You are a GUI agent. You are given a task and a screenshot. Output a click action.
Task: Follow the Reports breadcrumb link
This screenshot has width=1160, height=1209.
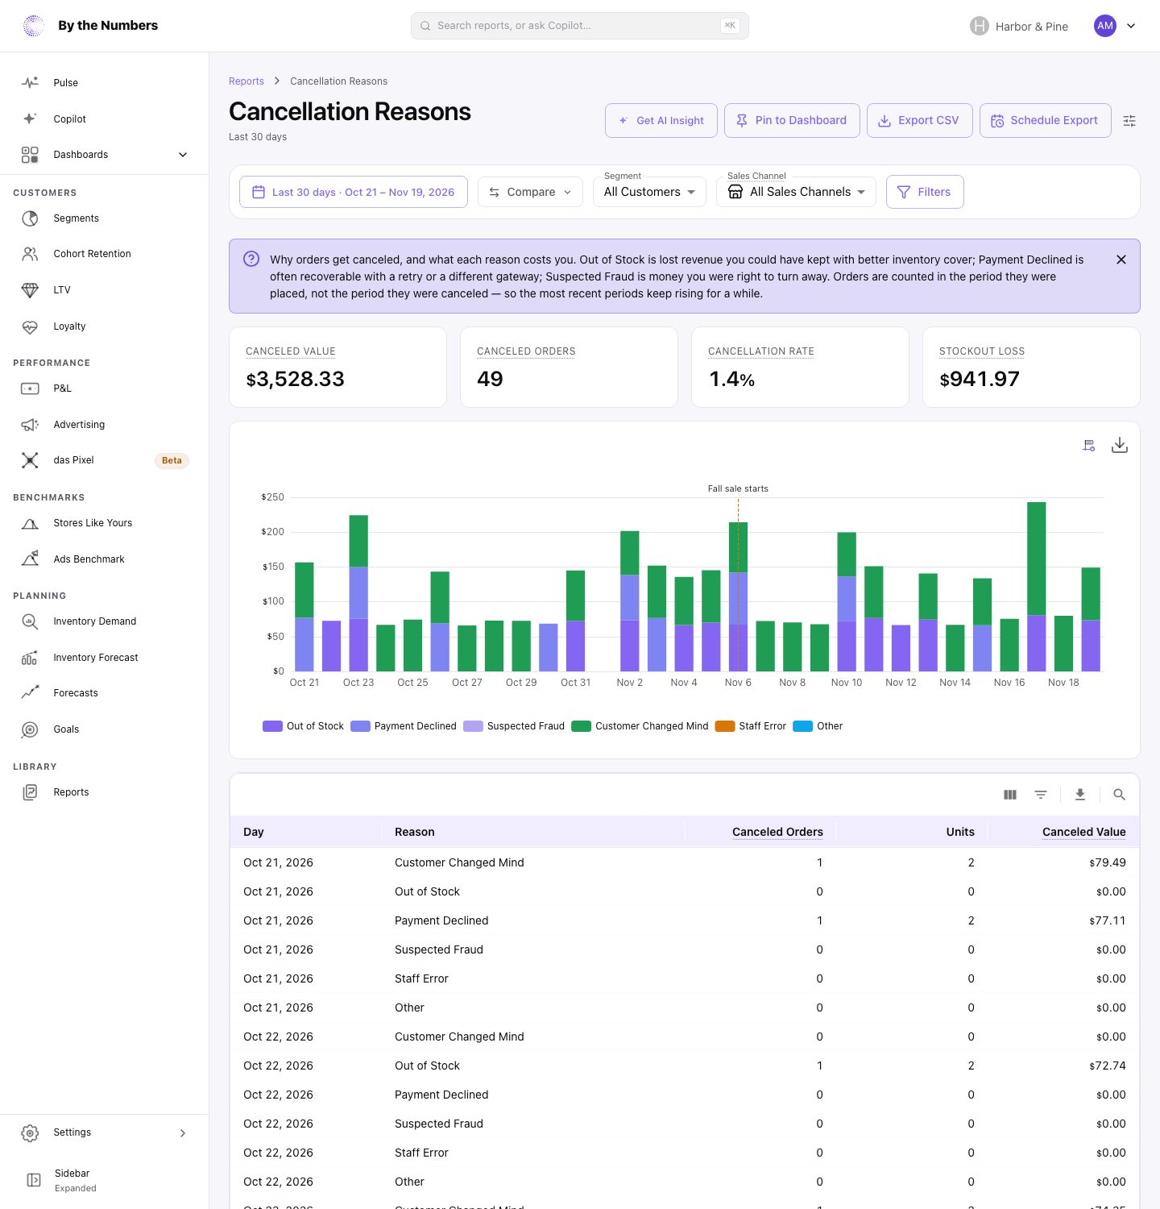click(246, 81)
